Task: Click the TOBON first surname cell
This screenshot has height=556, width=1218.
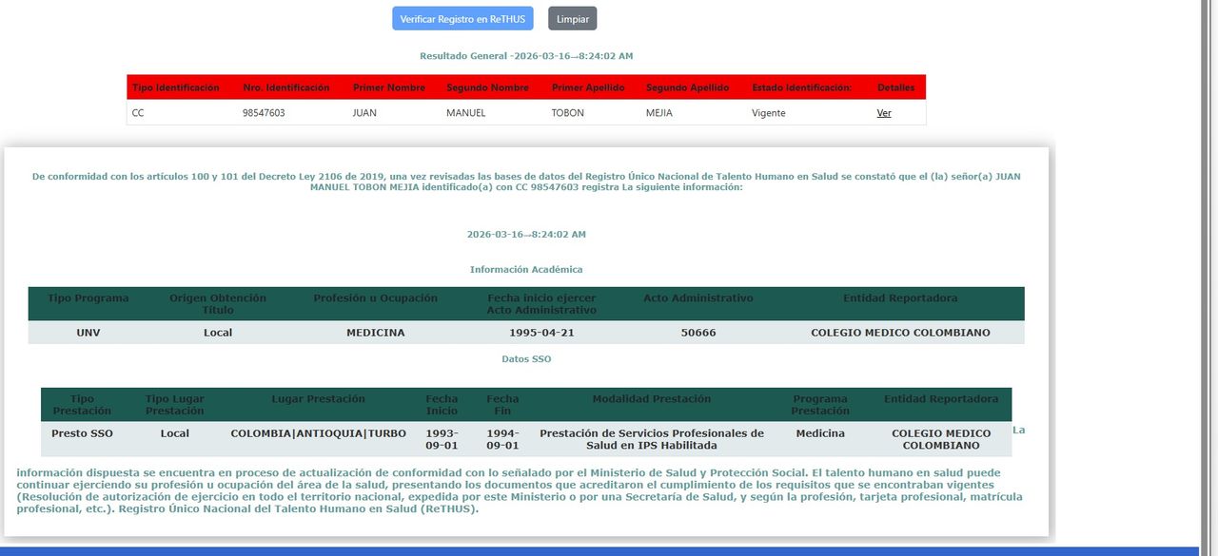Action: pyautogui.click(x=568, y=113)
